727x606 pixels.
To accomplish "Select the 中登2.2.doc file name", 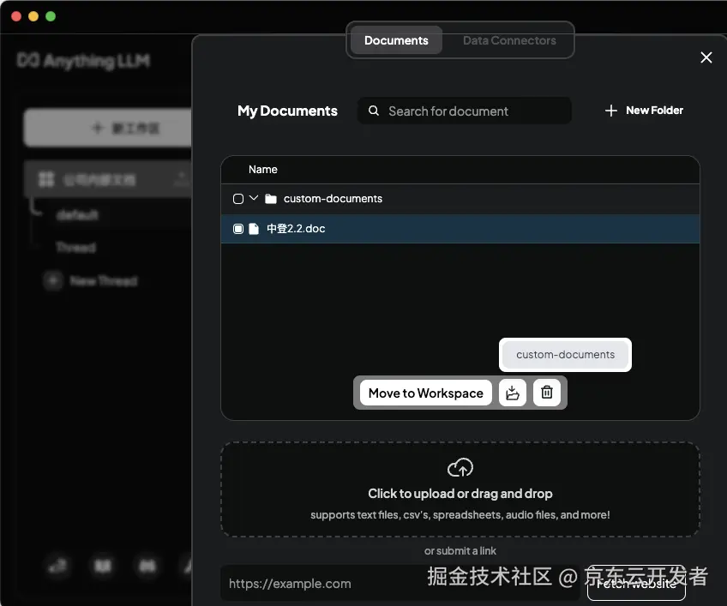I will click(296, 229).
